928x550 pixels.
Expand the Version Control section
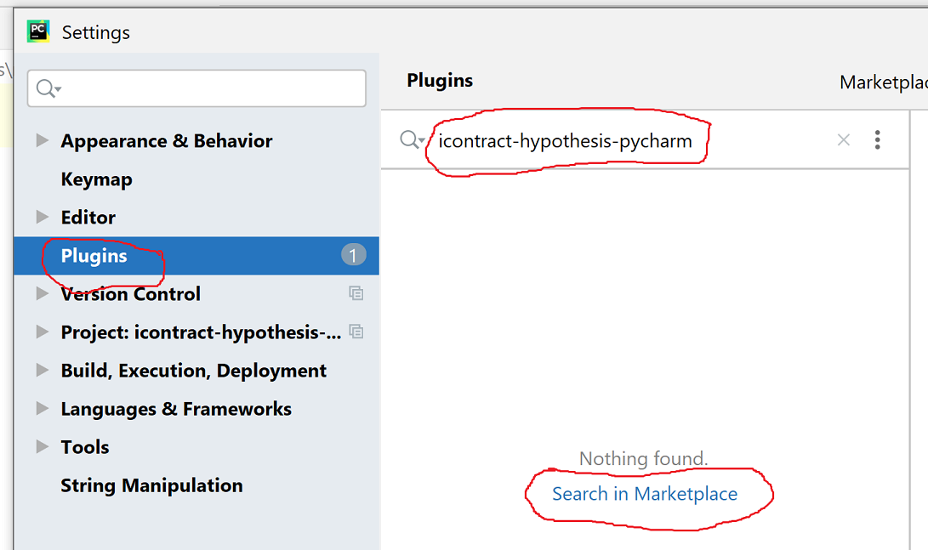42,293
